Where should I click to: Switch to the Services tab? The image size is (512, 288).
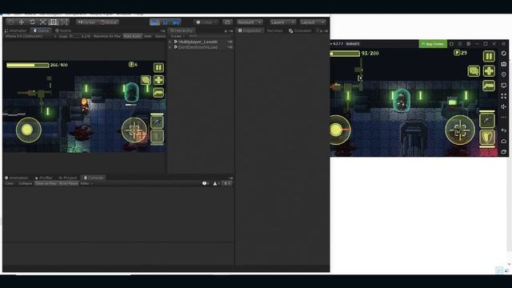point(274,30)
